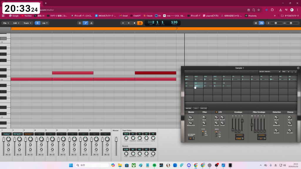Show the mixer panel icon
Viewport: 301px width, 169px height.
coord(261,23)
